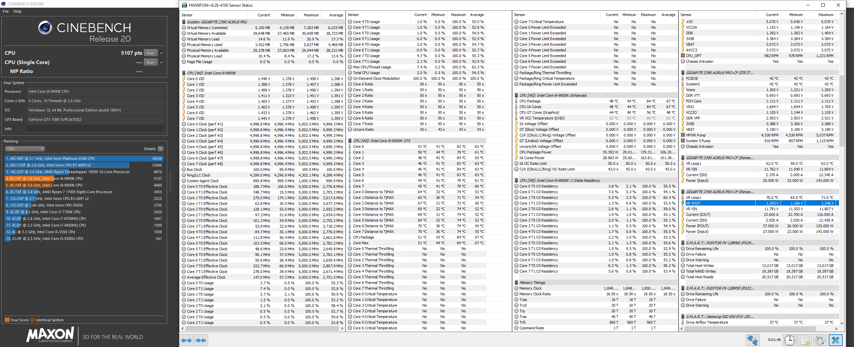The width and height of the screenshot is (854, 347).
Task: Click into the Info field under Your System
Action: coord(95,129)
